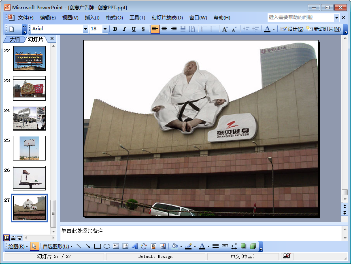351x264 pixels.
Task: Click the 新幻灯片 New Slide button
Action: point(323,29)
